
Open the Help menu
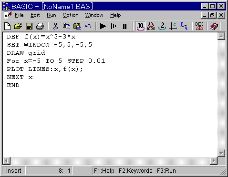coord(115,15)
